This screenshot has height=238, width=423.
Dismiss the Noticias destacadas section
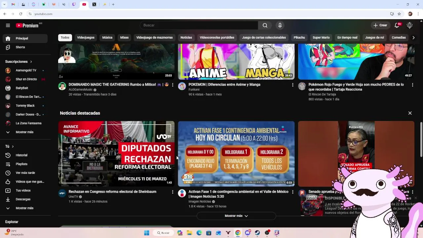pyautogui.click(x=410, y=113)
